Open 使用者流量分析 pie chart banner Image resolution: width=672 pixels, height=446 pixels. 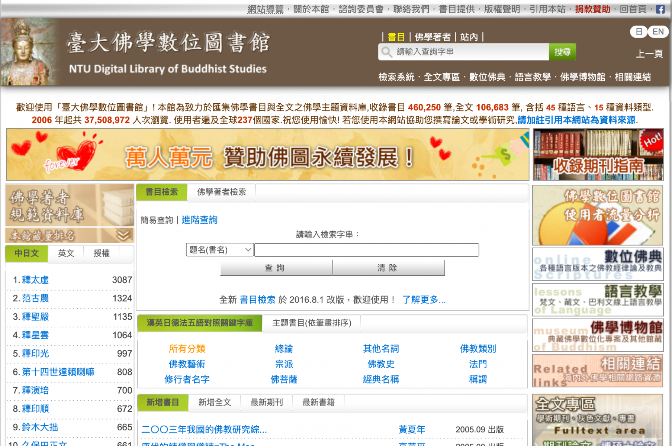[598, 215]
